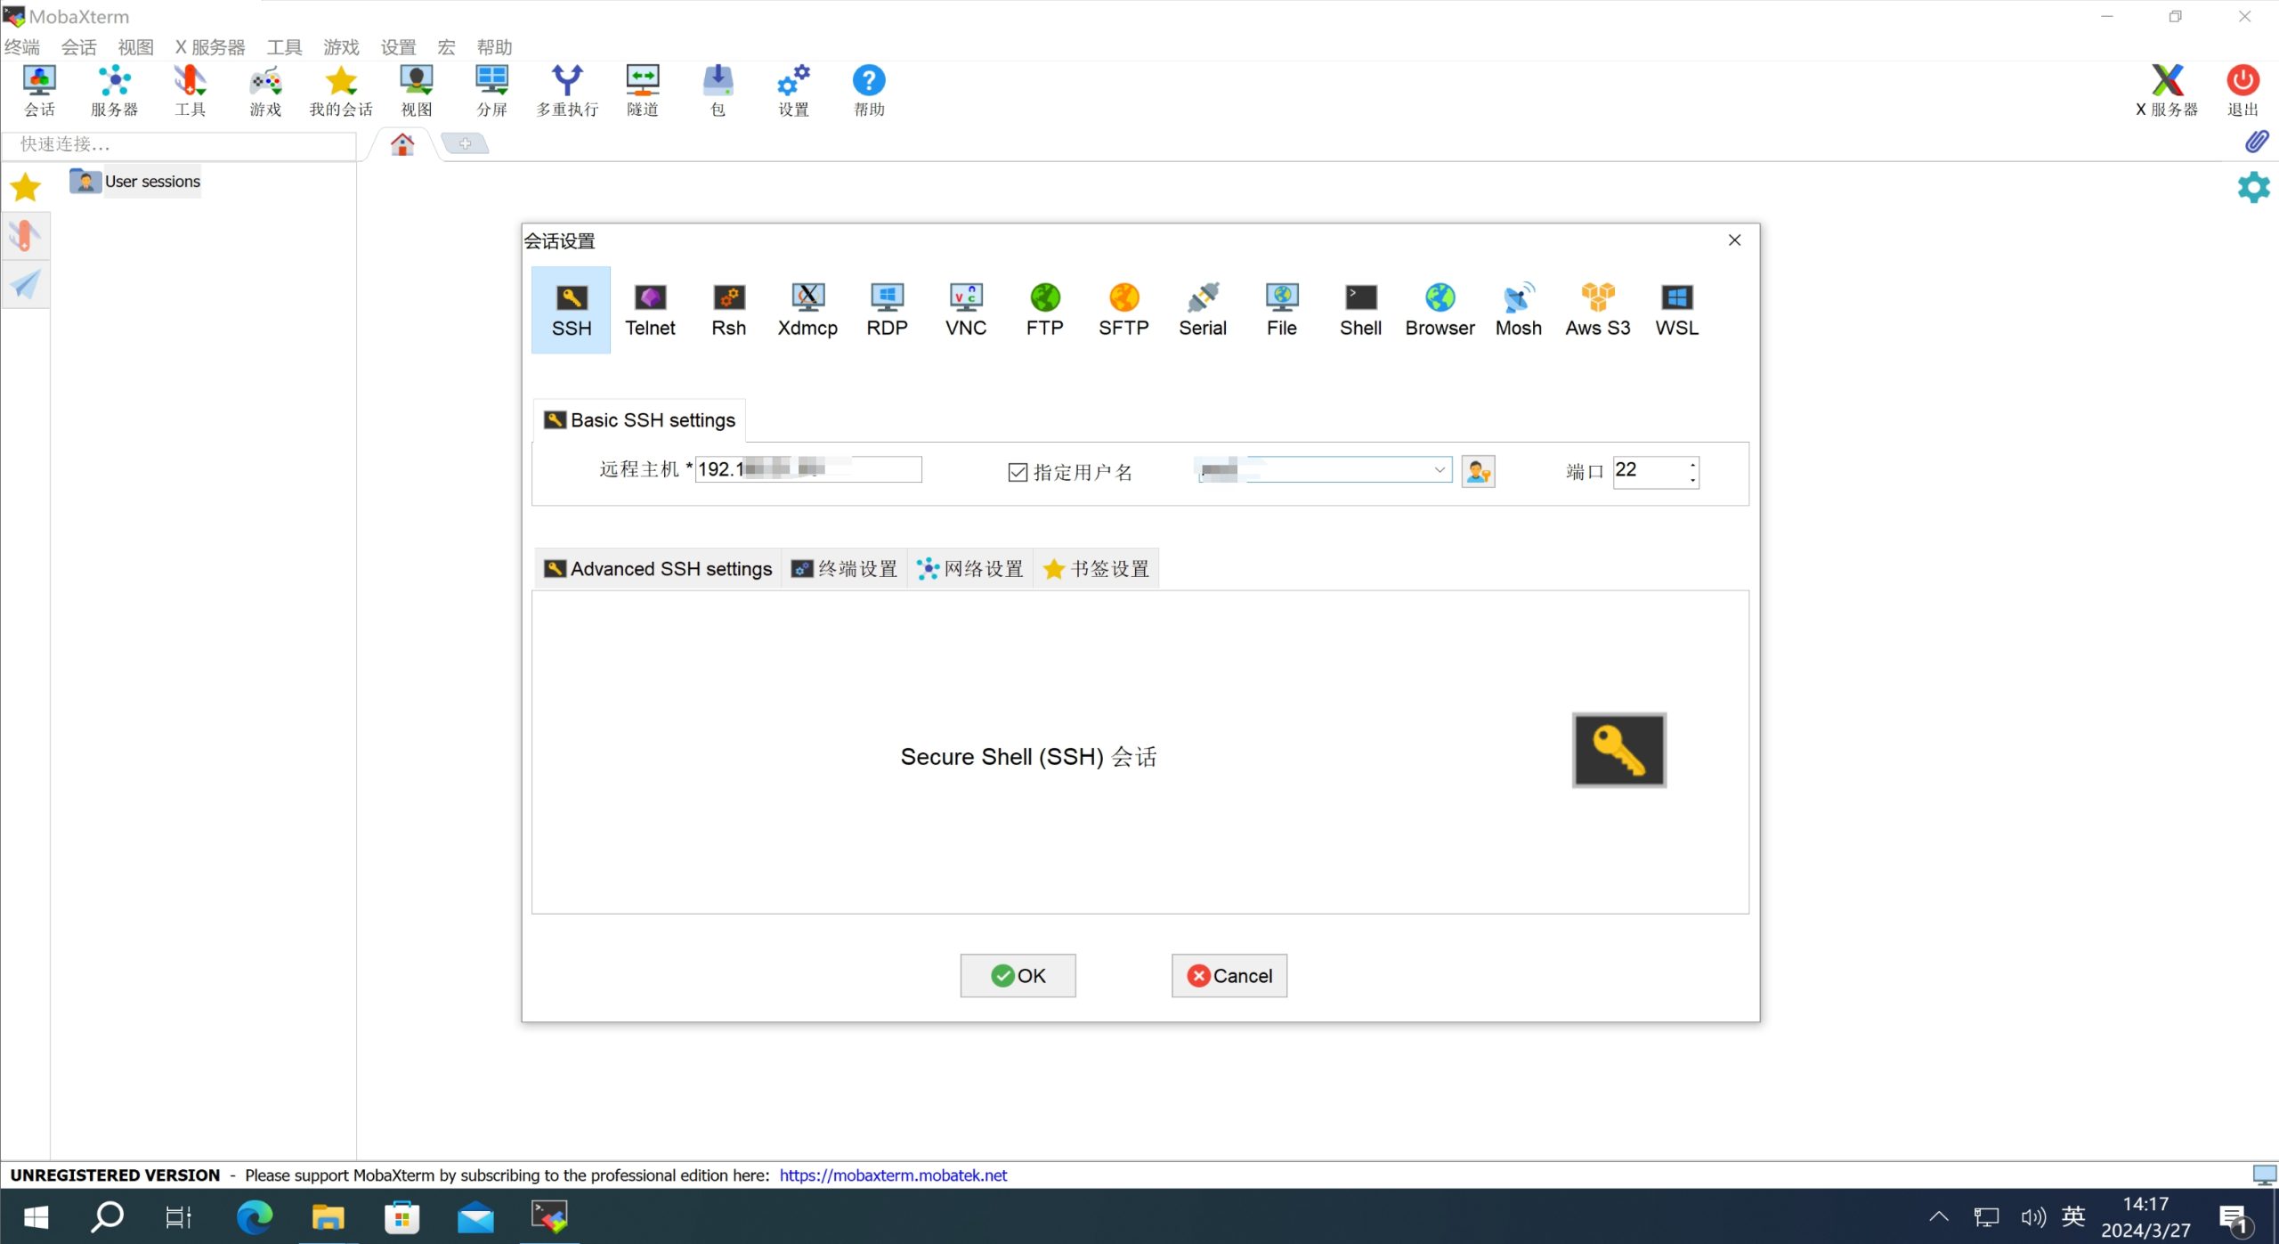Open the X 服务器 menu

tap(210, 47)
